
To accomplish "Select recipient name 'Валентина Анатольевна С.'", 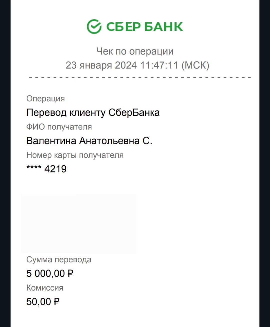I will coord(89,141).
